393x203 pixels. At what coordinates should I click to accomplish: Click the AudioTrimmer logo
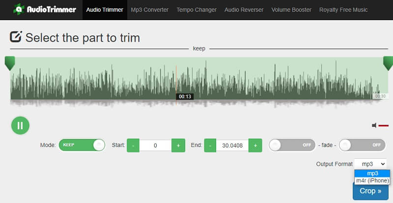click(x=45, y=9)
